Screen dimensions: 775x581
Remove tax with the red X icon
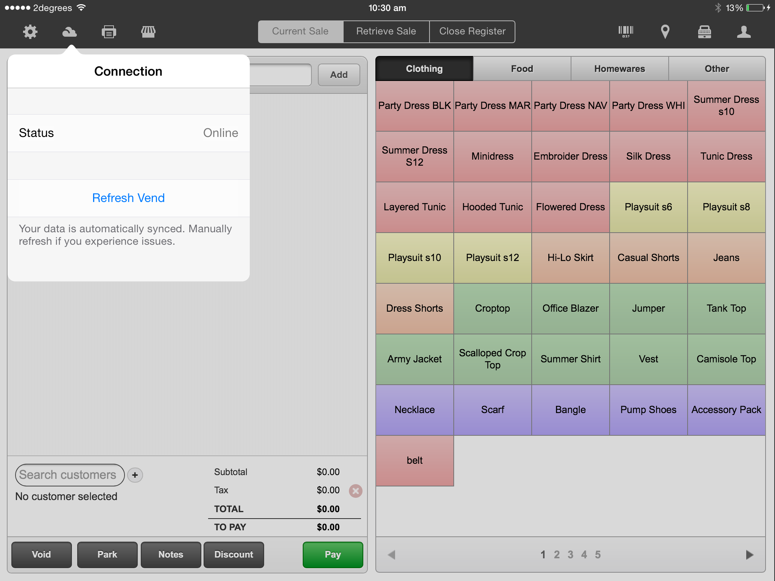356,491
